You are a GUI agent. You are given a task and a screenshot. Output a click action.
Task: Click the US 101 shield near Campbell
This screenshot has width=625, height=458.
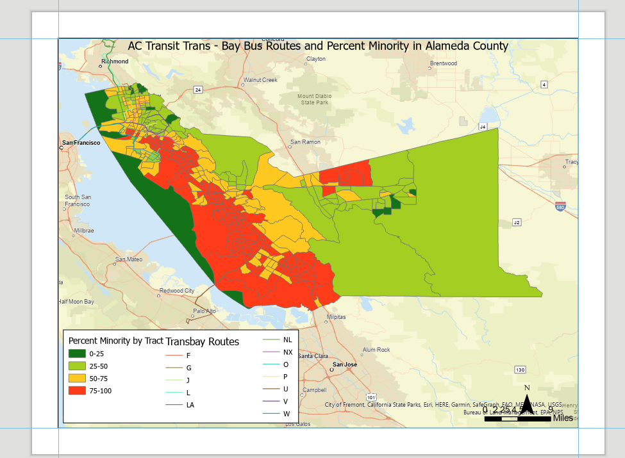coord(372,397)
